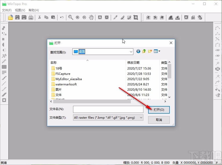Click the Print icon
Screen dimensions: 222x165
[x=31, y=17]
